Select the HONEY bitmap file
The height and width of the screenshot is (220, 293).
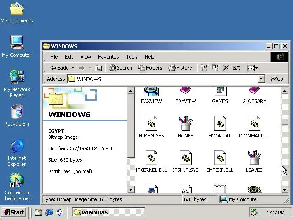185,127
